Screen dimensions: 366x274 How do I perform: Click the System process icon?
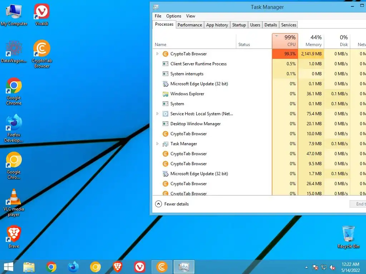tap(165, 104)
